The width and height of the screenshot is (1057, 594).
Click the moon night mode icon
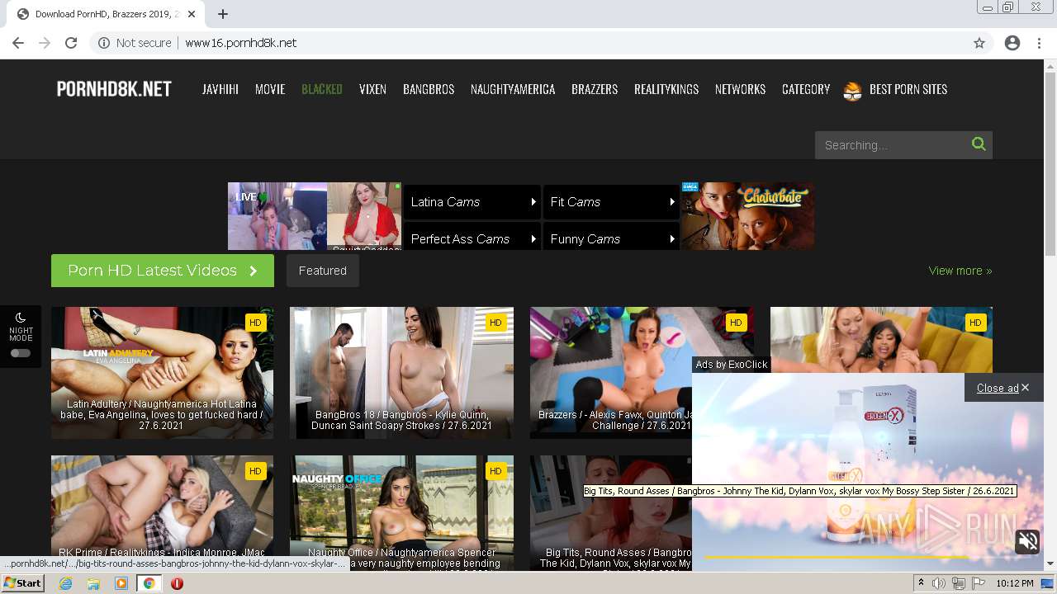[21, 318]
